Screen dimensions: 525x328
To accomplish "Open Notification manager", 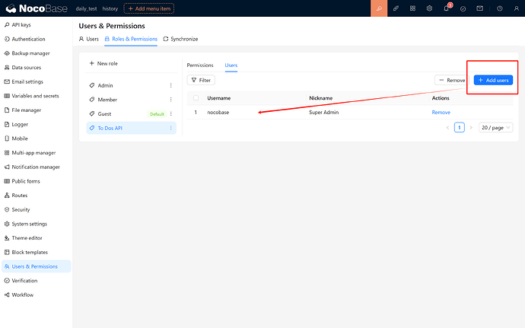I will coord(37,167).
